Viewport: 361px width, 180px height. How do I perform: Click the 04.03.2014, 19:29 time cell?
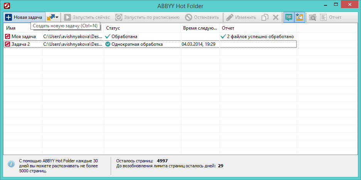tap(199, 44)
